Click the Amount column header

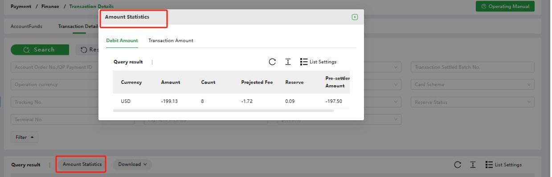171,82
